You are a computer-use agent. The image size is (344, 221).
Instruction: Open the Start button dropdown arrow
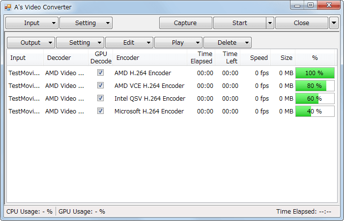270,23
